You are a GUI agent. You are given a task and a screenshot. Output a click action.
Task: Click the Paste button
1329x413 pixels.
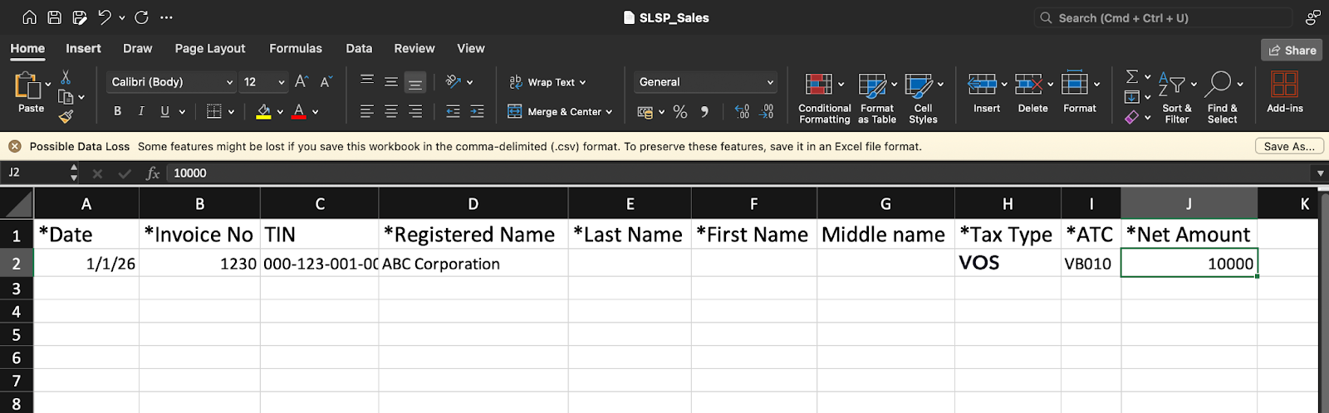pos(28,92)
